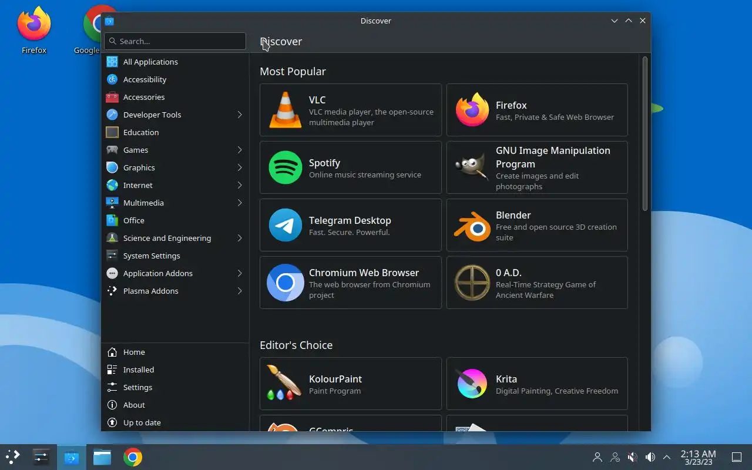Click the Education chalkboard icon
752x470 pixels.
[112, 132]
